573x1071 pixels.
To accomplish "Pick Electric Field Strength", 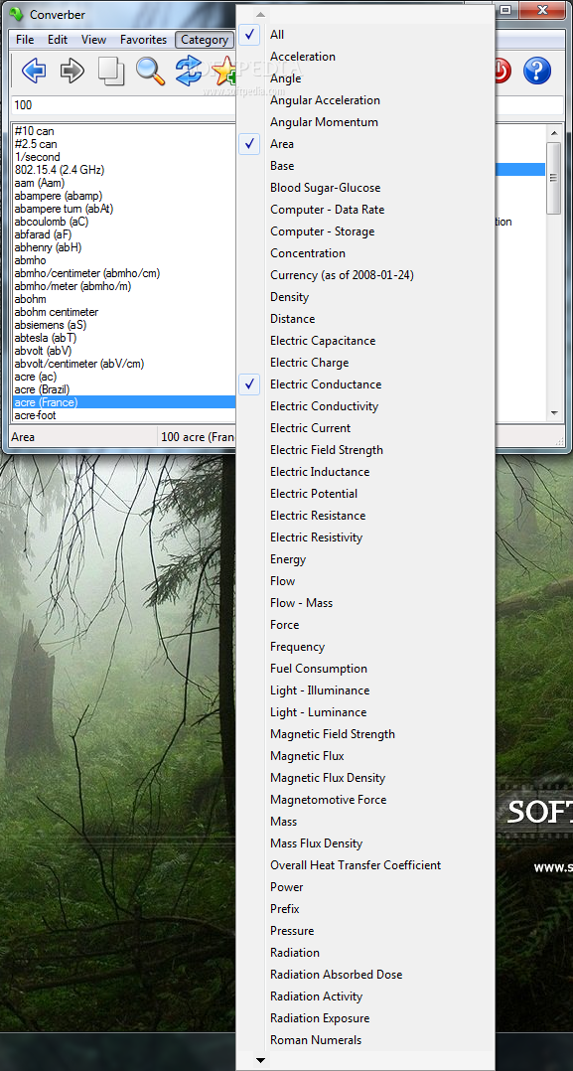I will (365, 450).
